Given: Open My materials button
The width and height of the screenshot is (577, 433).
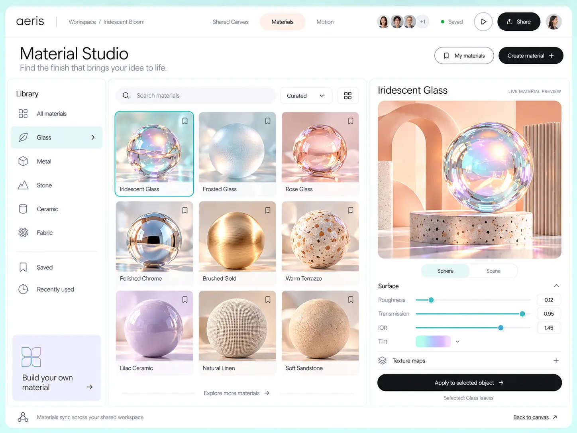Looking at the screenshot, I should [x=464, y=56].
